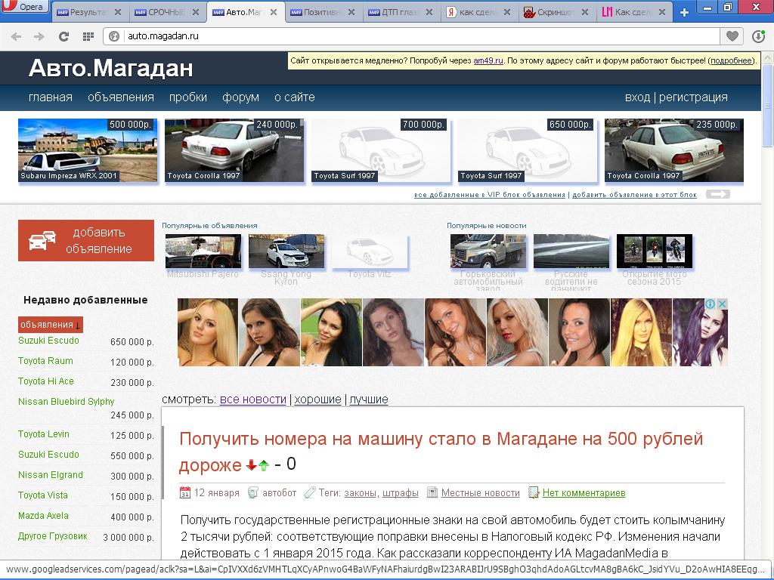Viewport: 774px width, 580px height.
Task: Close the ad using the X icon
Action: [722, 304]
